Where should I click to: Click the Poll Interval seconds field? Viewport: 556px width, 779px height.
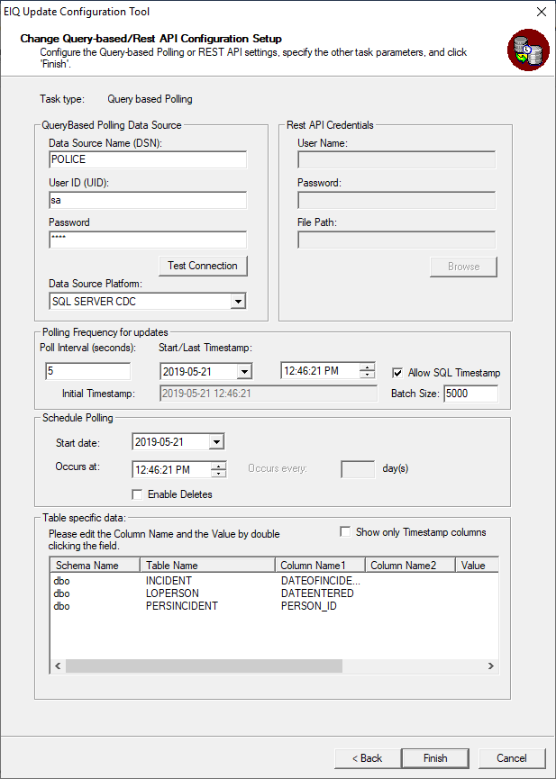87,371
